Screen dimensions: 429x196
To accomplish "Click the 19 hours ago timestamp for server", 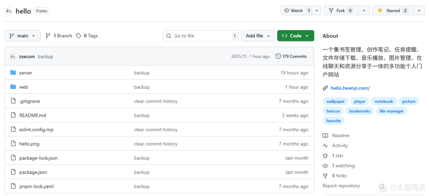I will tap(294, 73).
